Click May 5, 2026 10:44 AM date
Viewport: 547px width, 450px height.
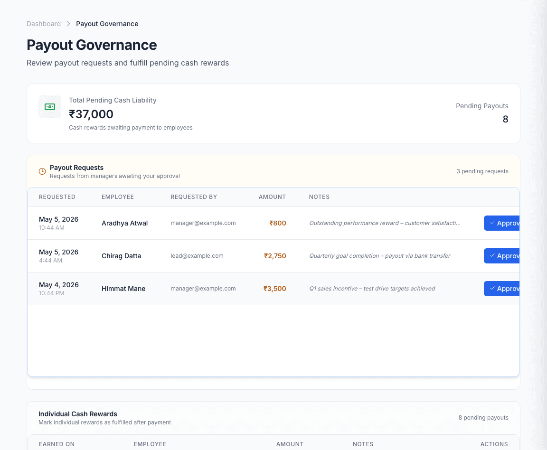click(x=58, y=223)
